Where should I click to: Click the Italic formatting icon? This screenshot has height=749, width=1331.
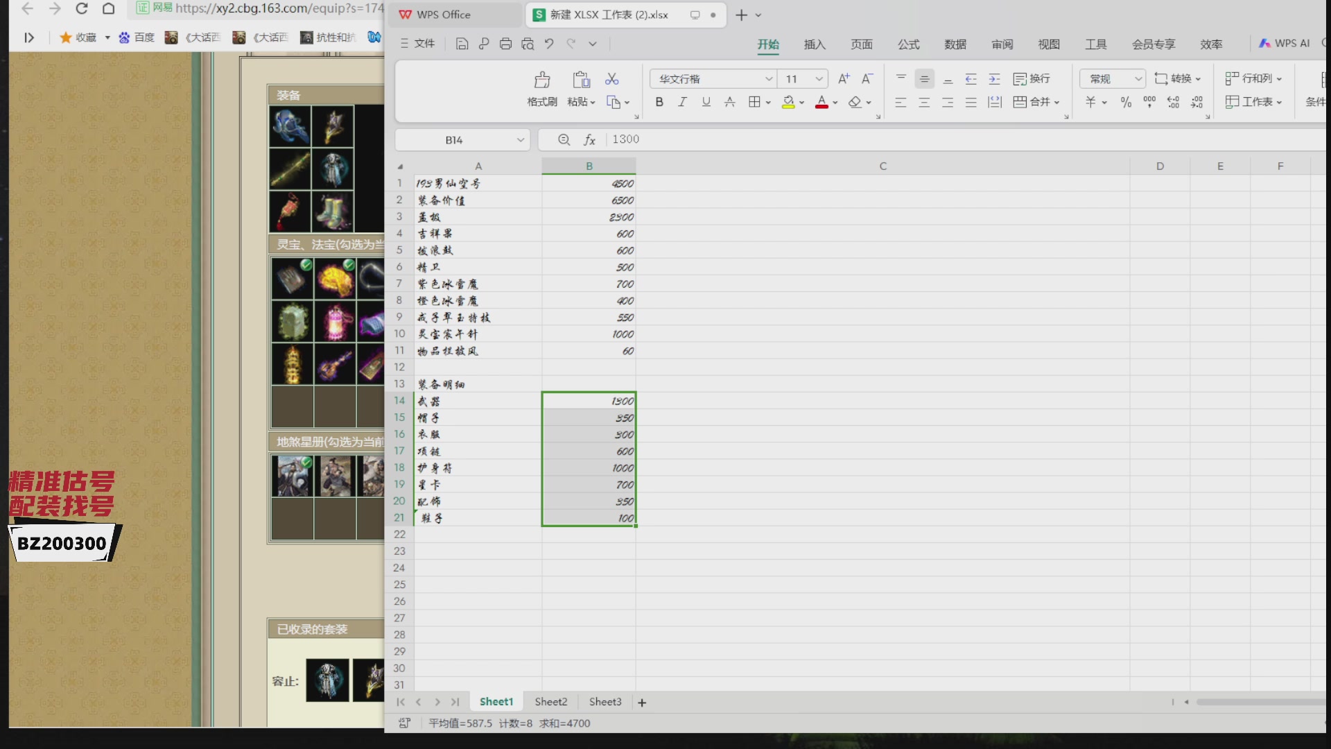click(683, 102)
